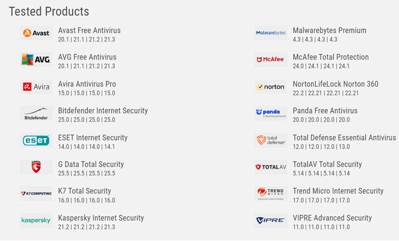Image resolution: width=399 pixels, height=241 pixels.
Task: Click the Tested Products heading
Action: pos(49,11)
